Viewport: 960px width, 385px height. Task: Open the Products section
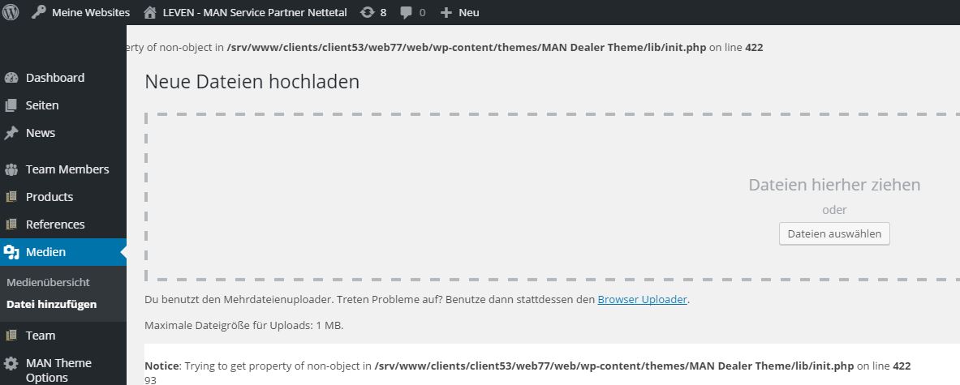click(x=50, y=197)
